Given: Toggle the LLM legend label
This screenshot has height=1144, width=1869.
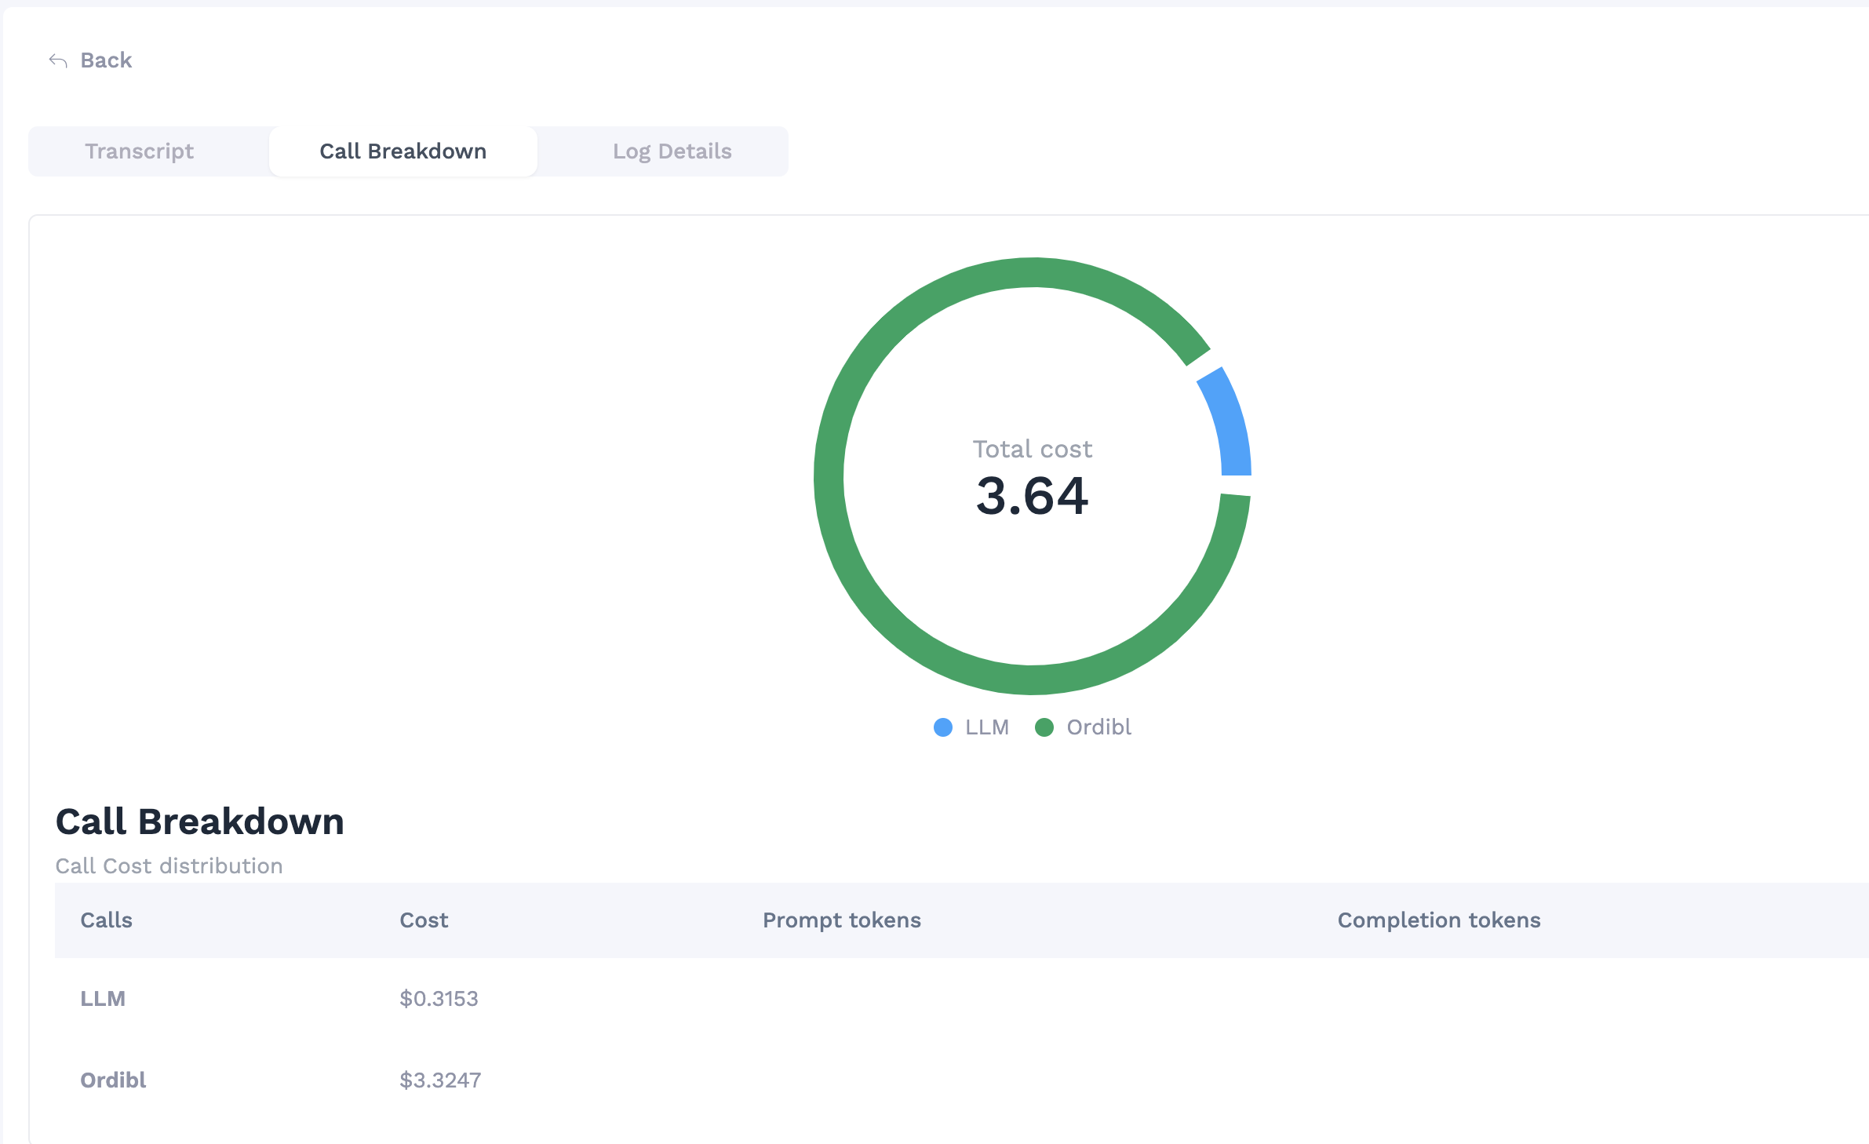Looking at the screenshot, I should pos(986,727).
